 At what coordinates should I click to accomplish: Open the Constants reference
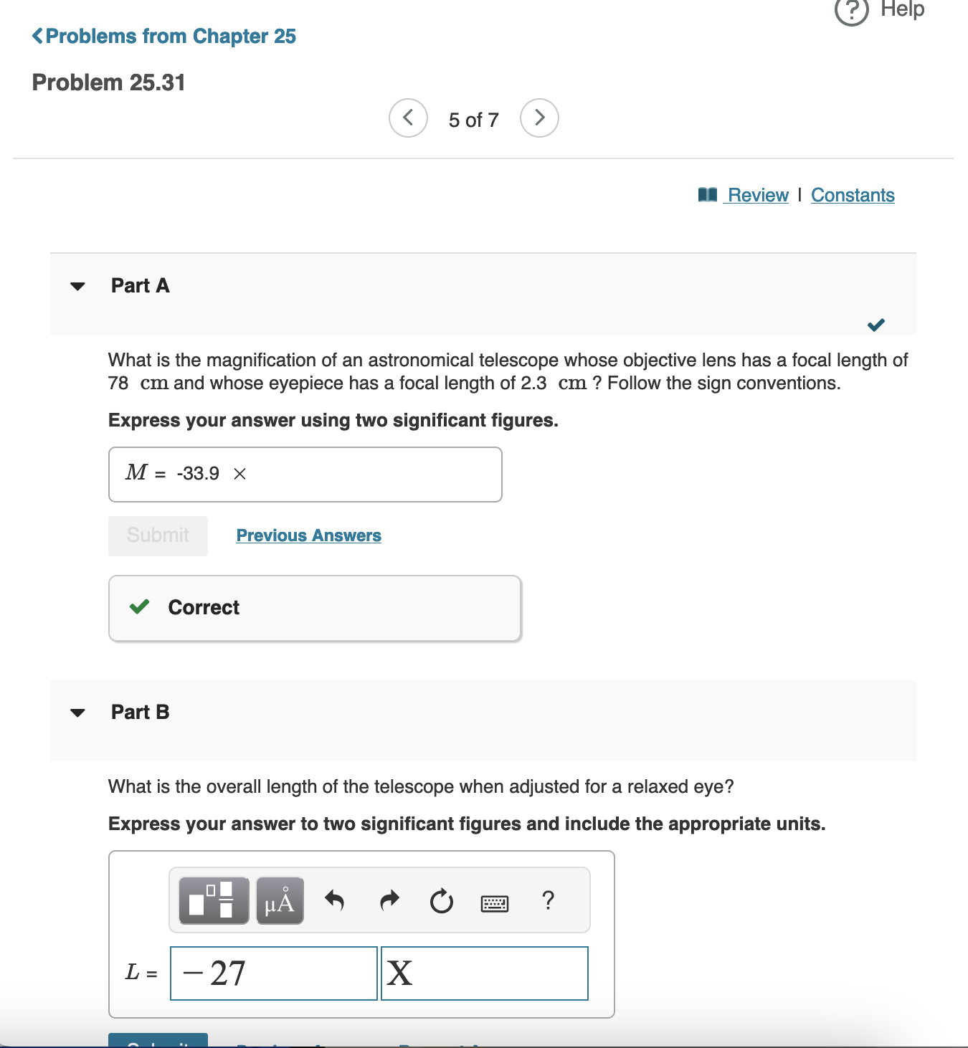(x=853, y=194)
